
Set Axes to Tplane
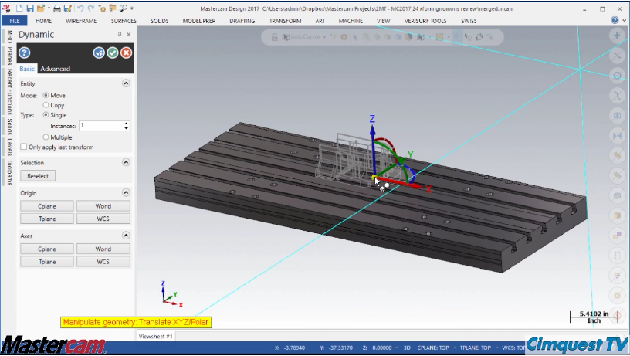(x=47, y=262)
